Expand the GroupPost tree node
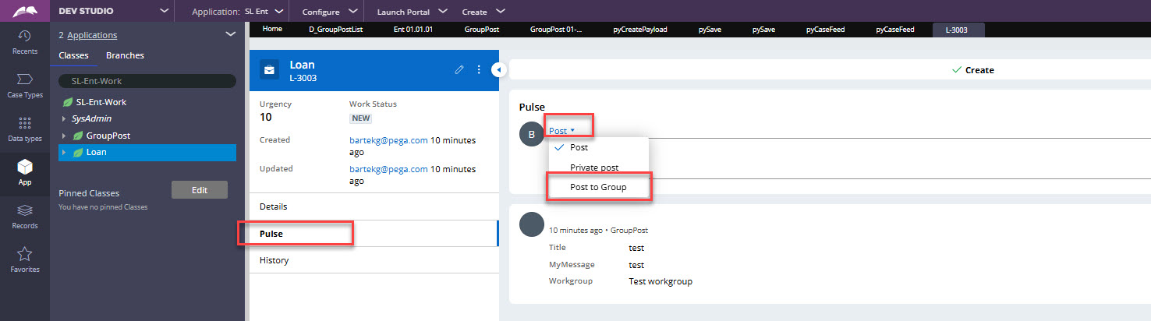 click(x=64, y=136)
